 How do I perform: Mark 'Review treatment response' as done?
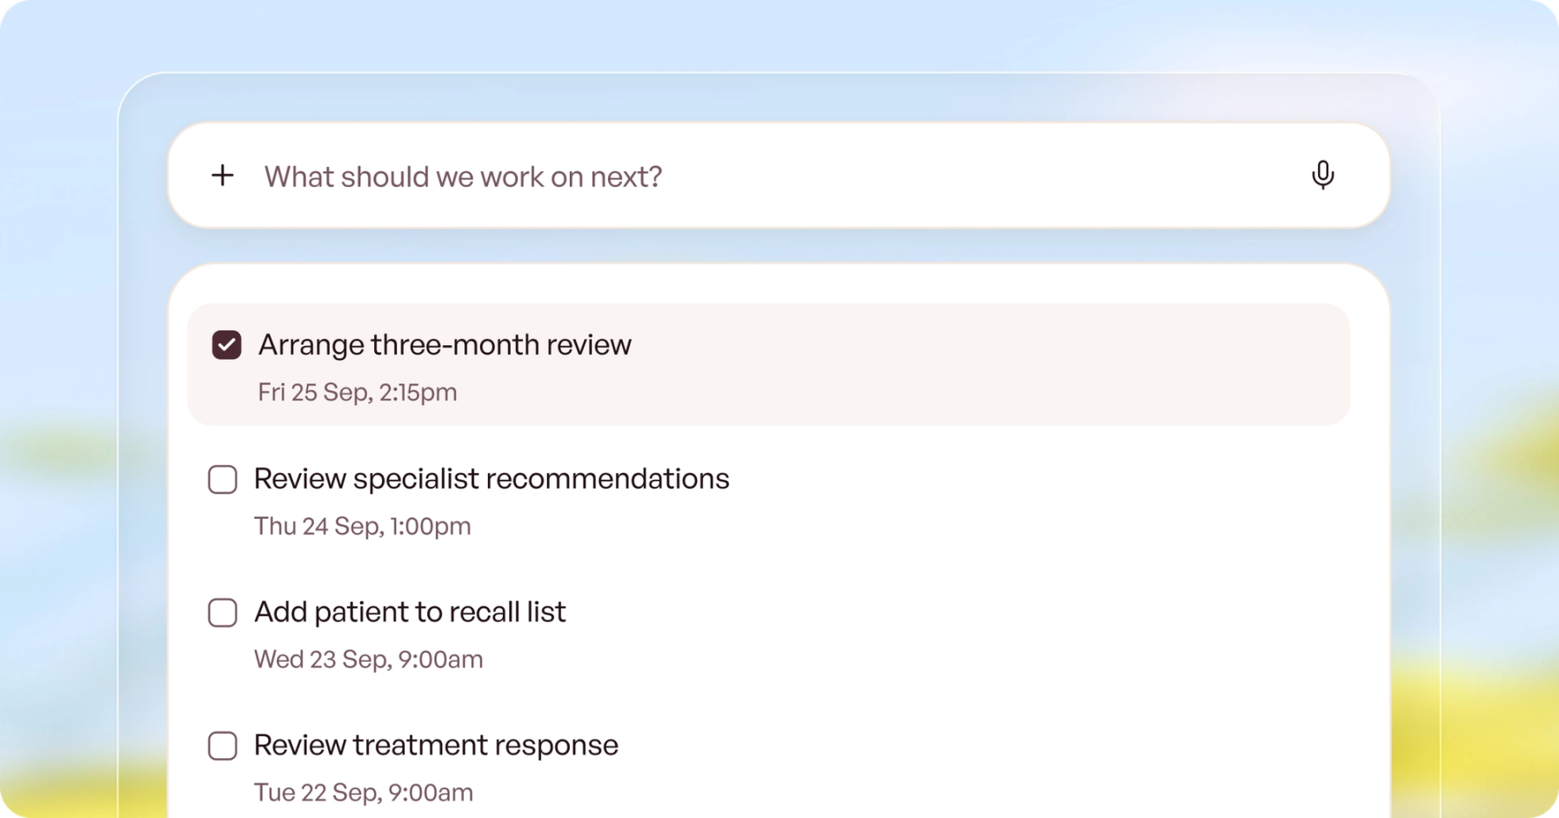(223, 745)
